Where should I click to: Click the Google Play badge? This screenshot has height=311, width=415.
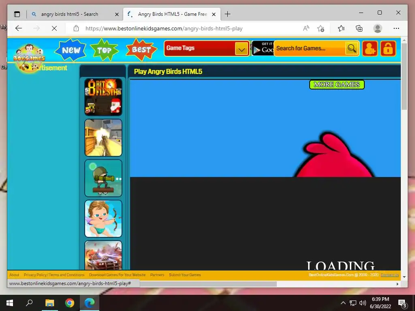tap(263, 48)
